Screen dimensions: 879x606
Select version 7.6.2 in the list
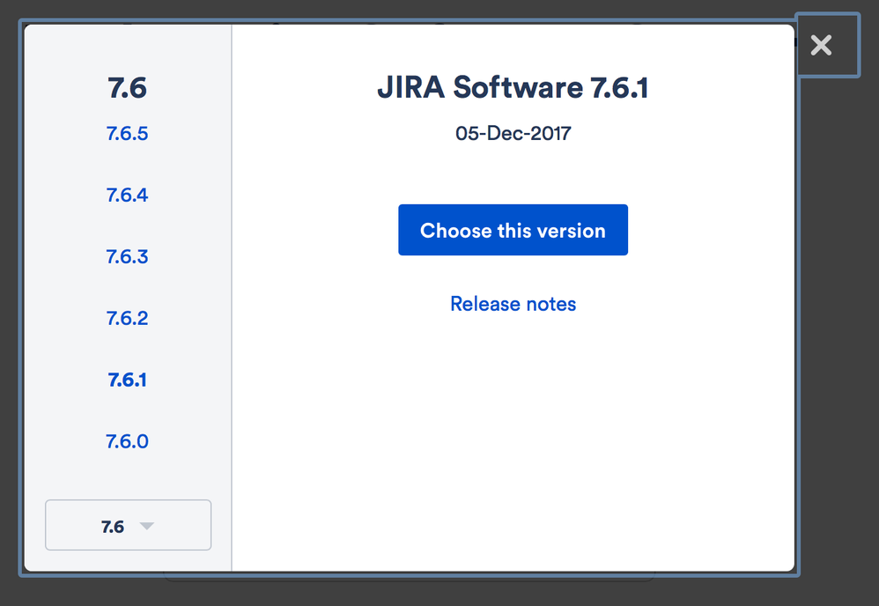(x=127, y=319)
